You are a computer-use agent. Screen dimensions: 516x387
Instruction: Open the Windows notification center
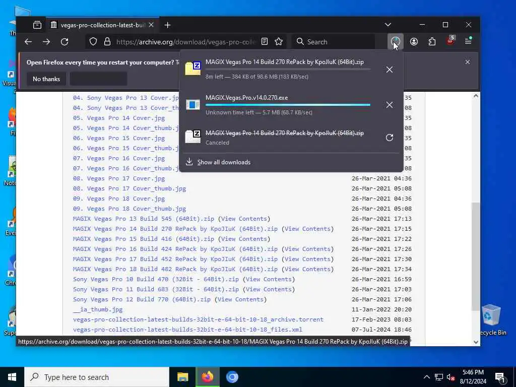[500, 377]
